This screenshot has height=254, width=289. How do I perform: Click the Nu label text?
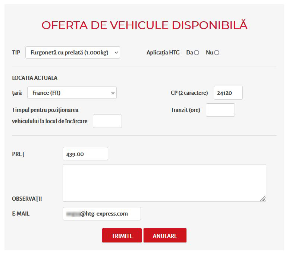[x=209, y=53]
